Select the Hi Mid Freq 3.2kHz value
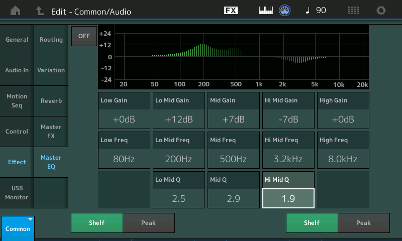The width and height of the screenshot is (402, 241). [288, 159]
